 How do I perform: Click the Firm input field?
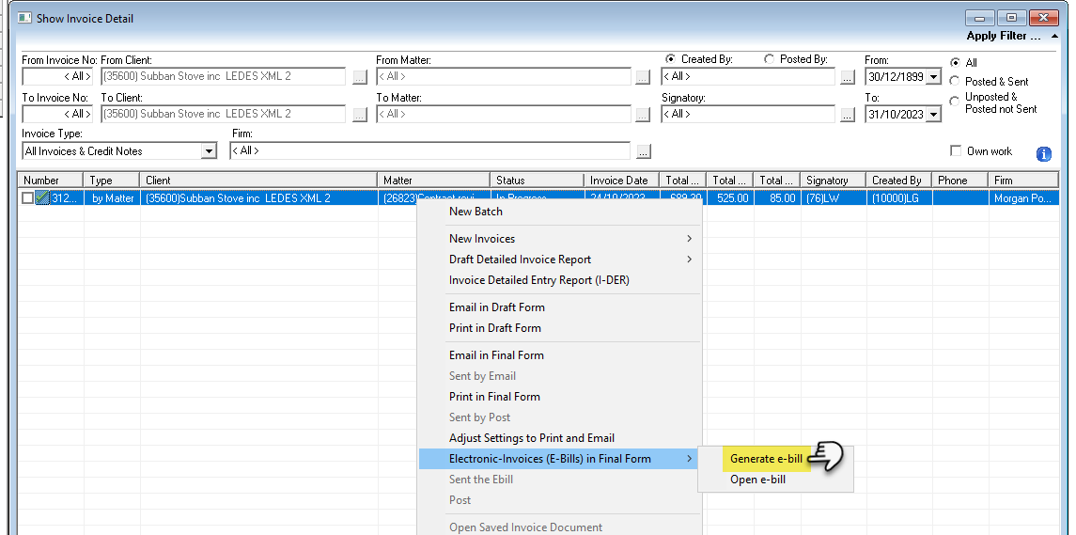pos(429,150)
